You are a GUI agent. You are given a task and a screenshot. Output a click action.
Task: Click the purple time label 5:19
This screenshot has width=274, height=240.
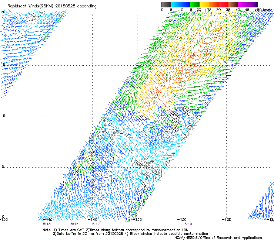[x=188, y=224]
